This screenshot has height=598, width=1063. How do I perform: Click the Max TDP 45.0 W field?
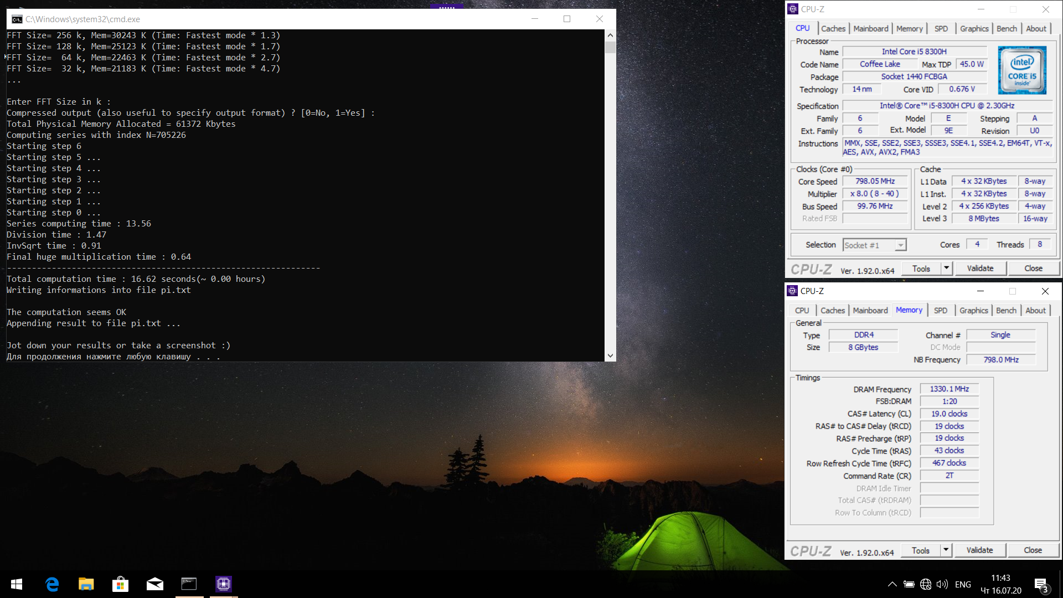point(972,64)
